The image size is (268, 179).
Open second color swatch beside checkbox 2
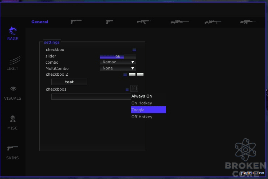click(x=140, y=75)
